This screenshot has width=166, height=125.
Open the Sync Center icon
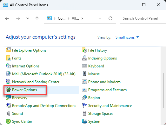tap(8, 121)
